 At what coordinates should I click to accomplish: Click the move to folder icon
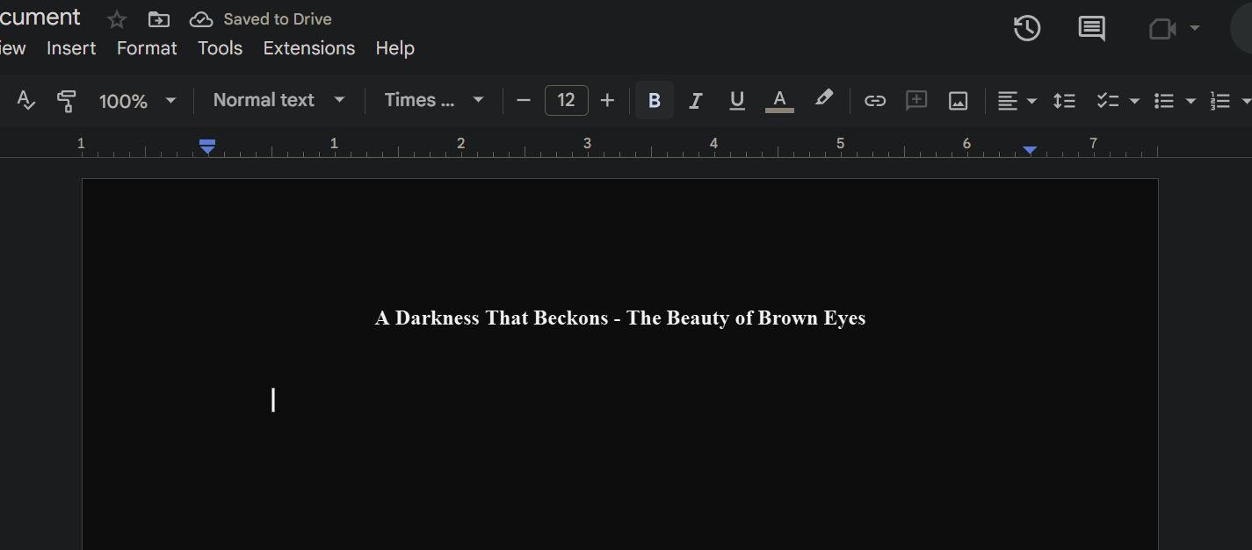(159, 19)
